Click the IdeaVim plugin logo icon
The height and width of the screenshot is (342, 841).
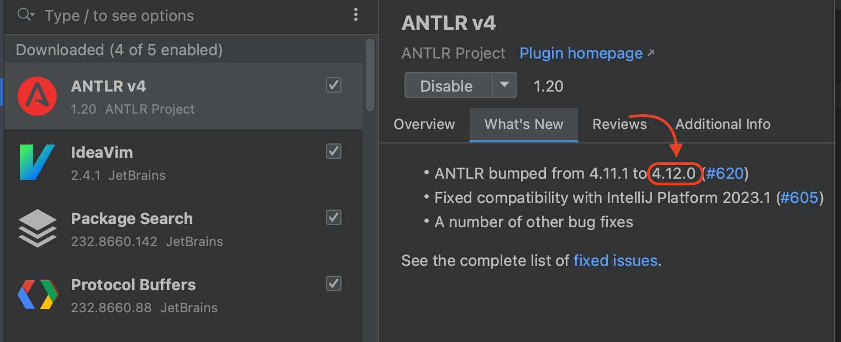(x=37, y=162)
